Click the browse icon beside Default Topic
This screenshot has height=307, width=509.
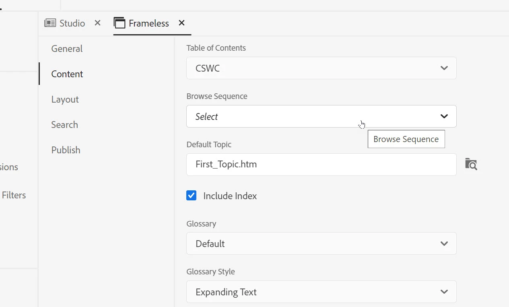471,164
